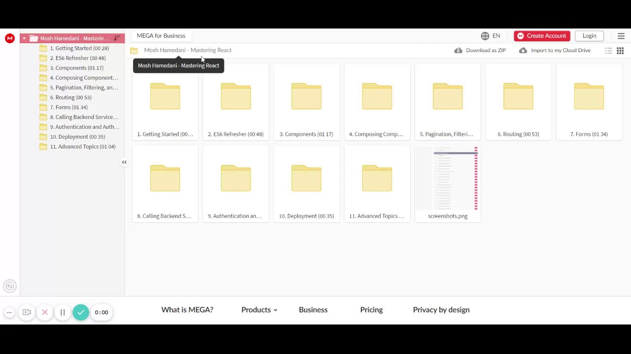Select '8. Calling Backend Service...' in tree

pos(79,117)
